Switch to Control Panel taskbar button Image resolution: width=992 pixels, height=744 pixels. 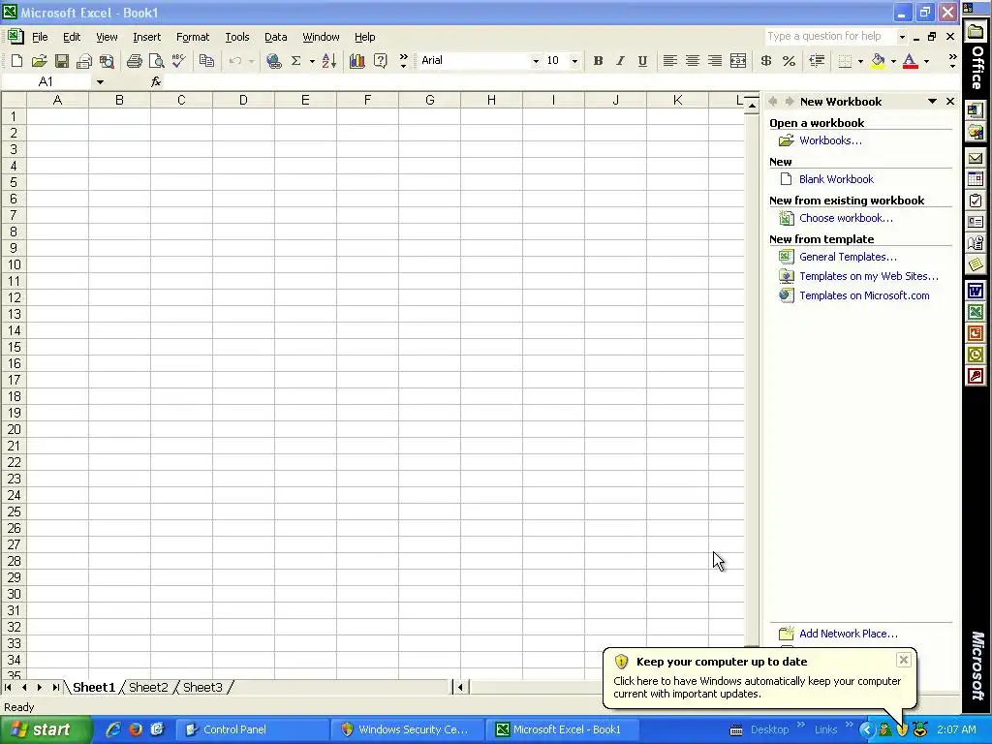coord(252,729)
